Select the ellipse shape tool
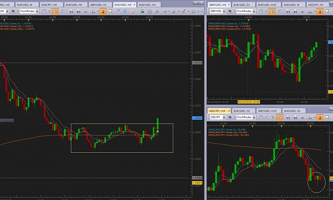Image resolution: width=333 pixels, height=200 pixels. tap(193, 11)
